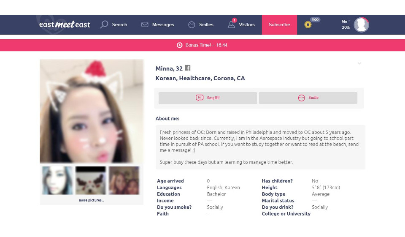Open the more pictures link
405x237 pixels.
[91, 200]
